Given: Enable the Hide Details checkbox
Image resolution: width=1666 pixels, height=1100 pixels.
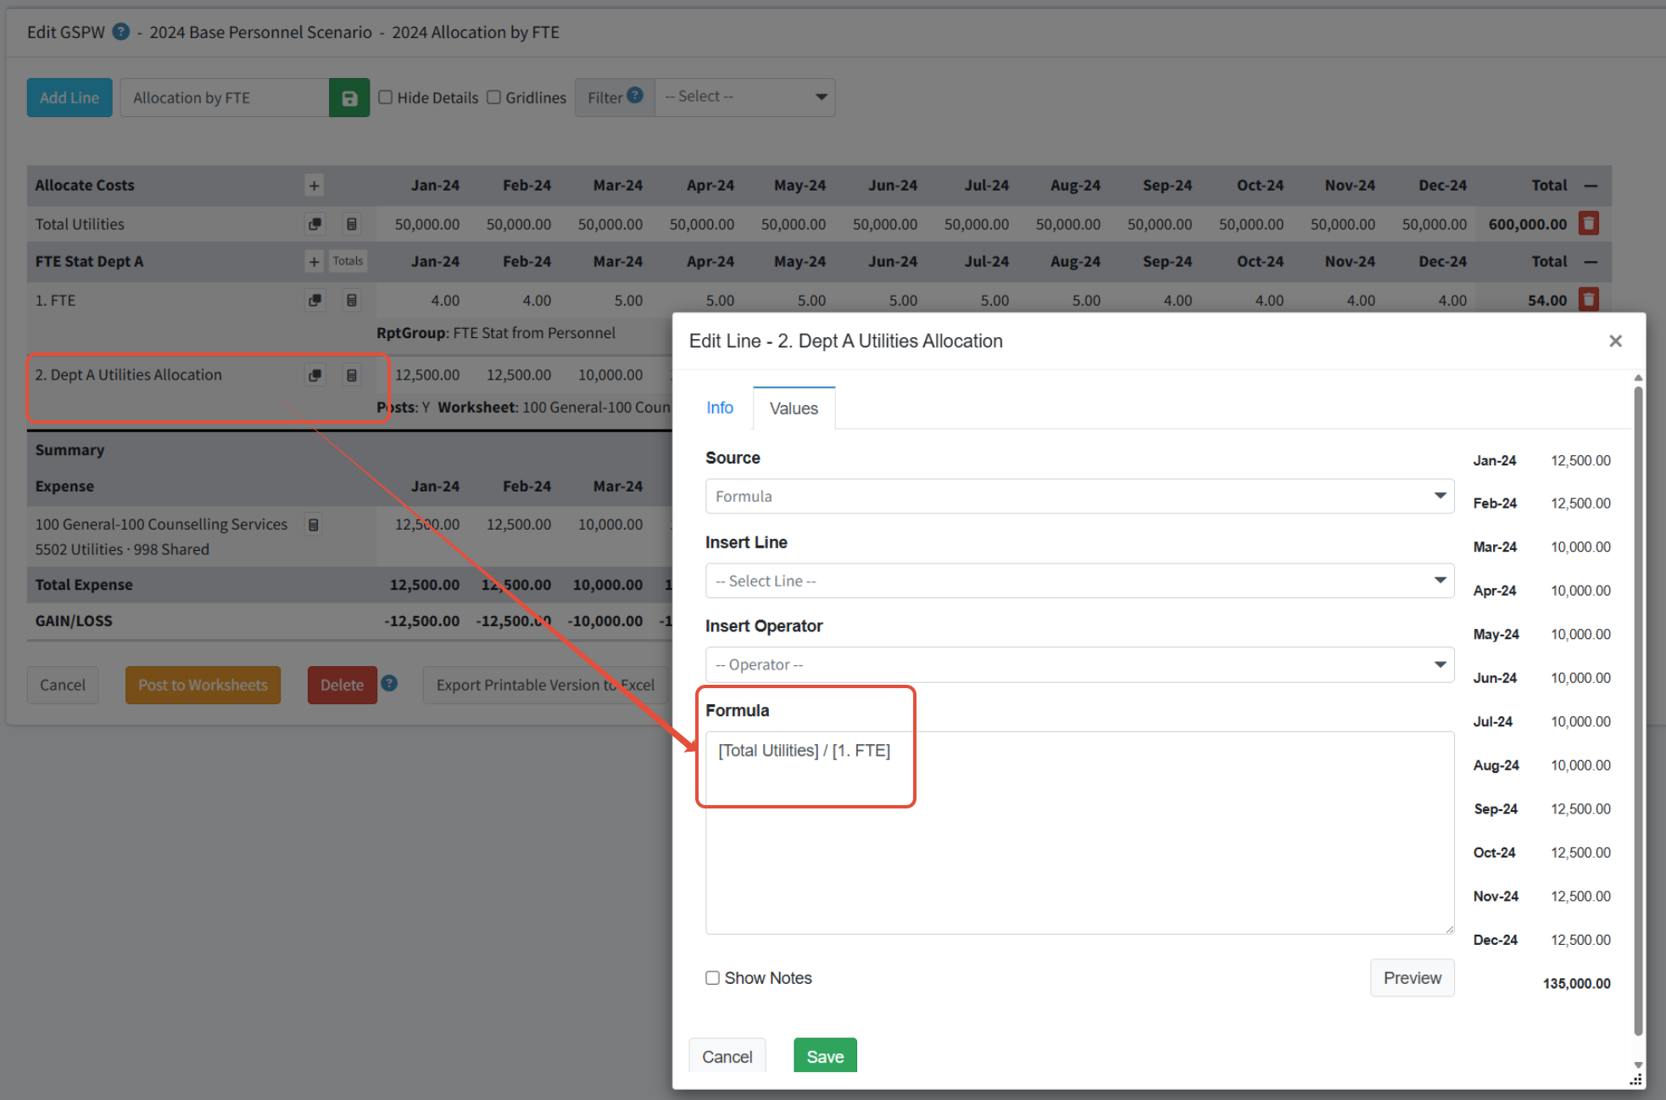Looking at the screenshot, I should (386, 97).
